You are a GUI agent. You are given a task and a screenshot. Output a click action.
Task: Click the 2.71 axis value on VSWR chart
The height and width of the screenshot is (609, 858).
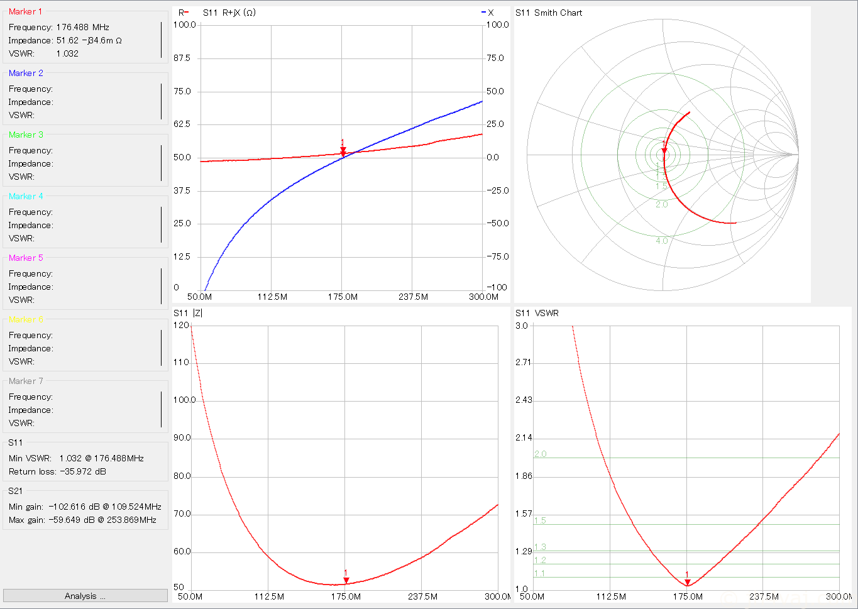[524, 362]
